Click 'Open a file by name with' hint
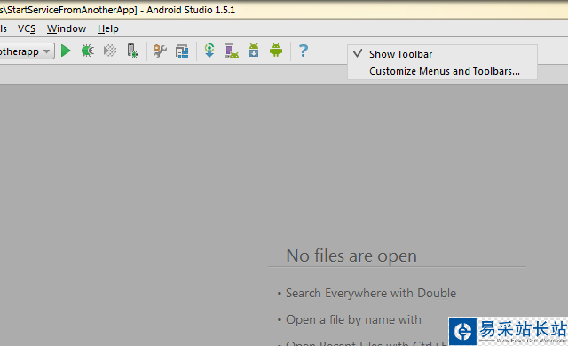Screen dimensions: 568x346 (x=353, y=319)
